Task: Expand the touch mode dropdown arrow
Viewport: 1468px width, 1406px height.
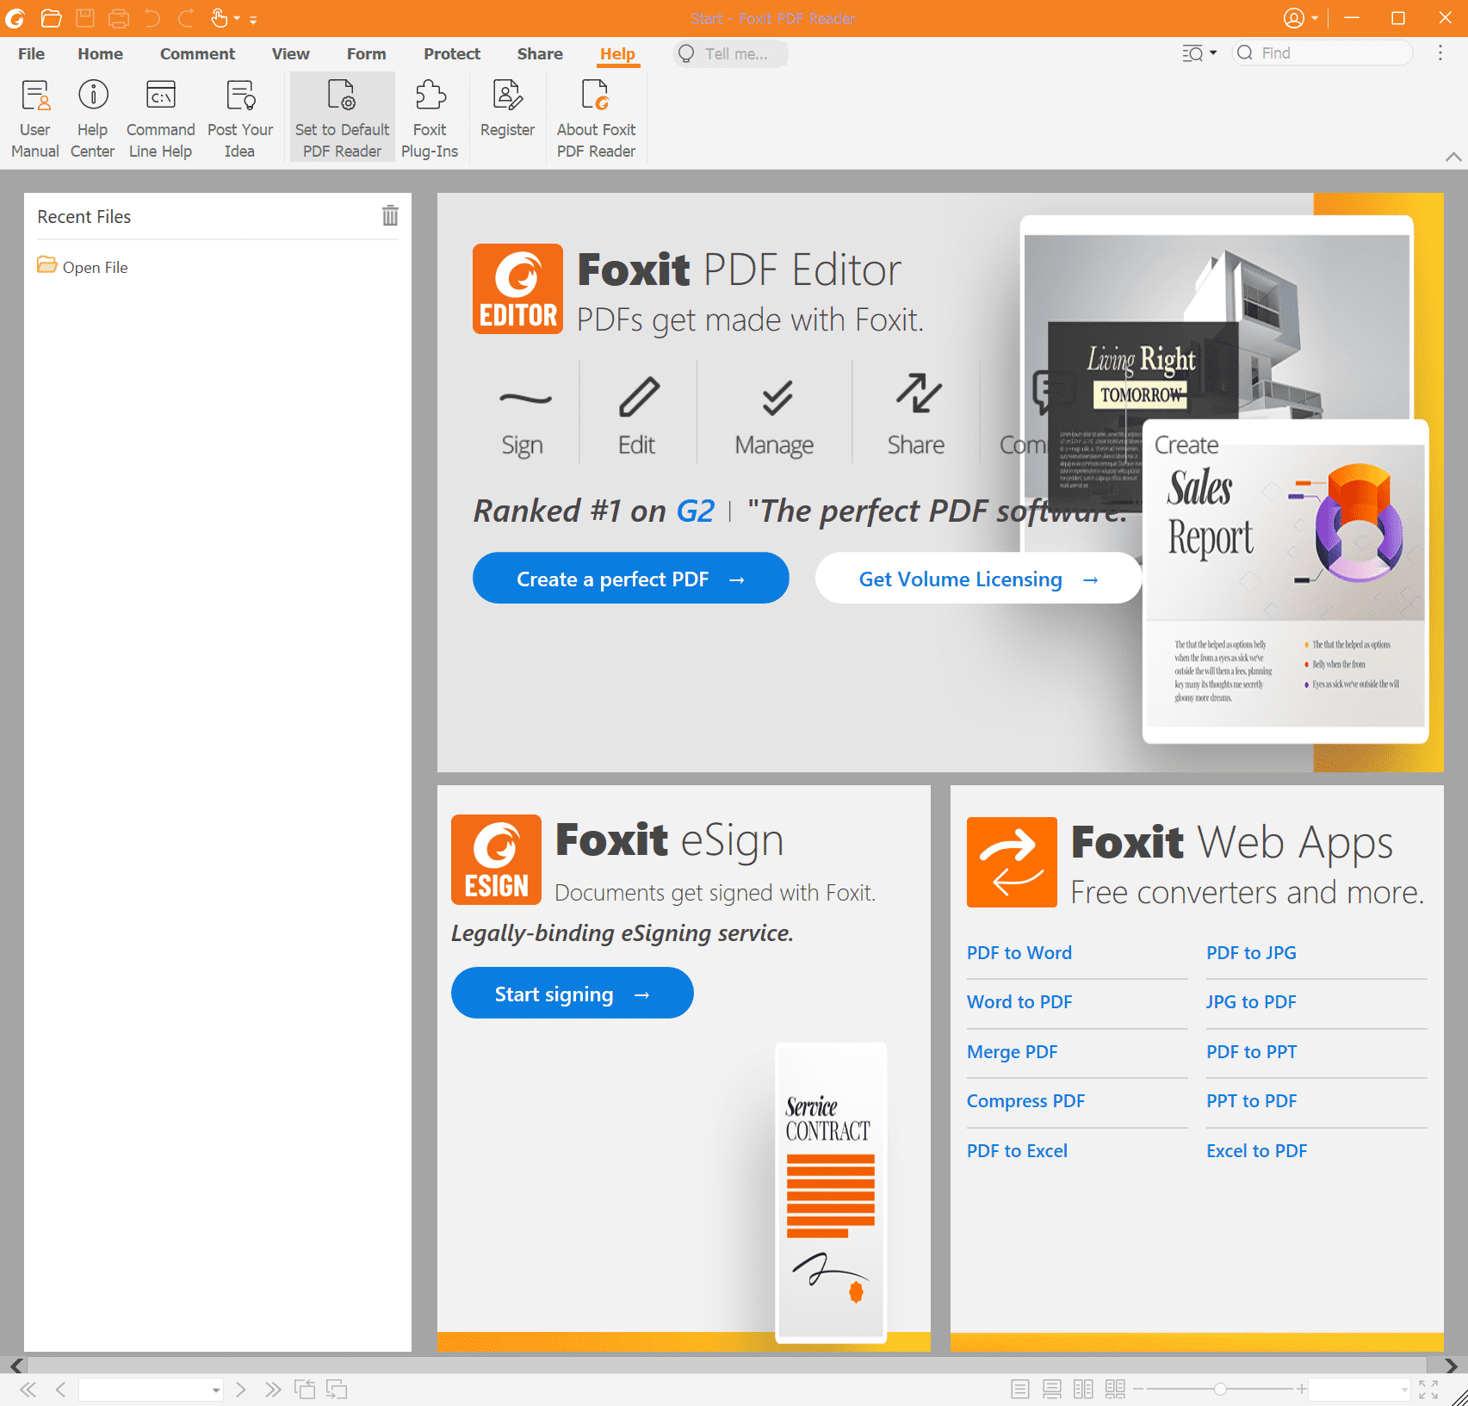Action: pyautogui.click(x=237, y=18)
